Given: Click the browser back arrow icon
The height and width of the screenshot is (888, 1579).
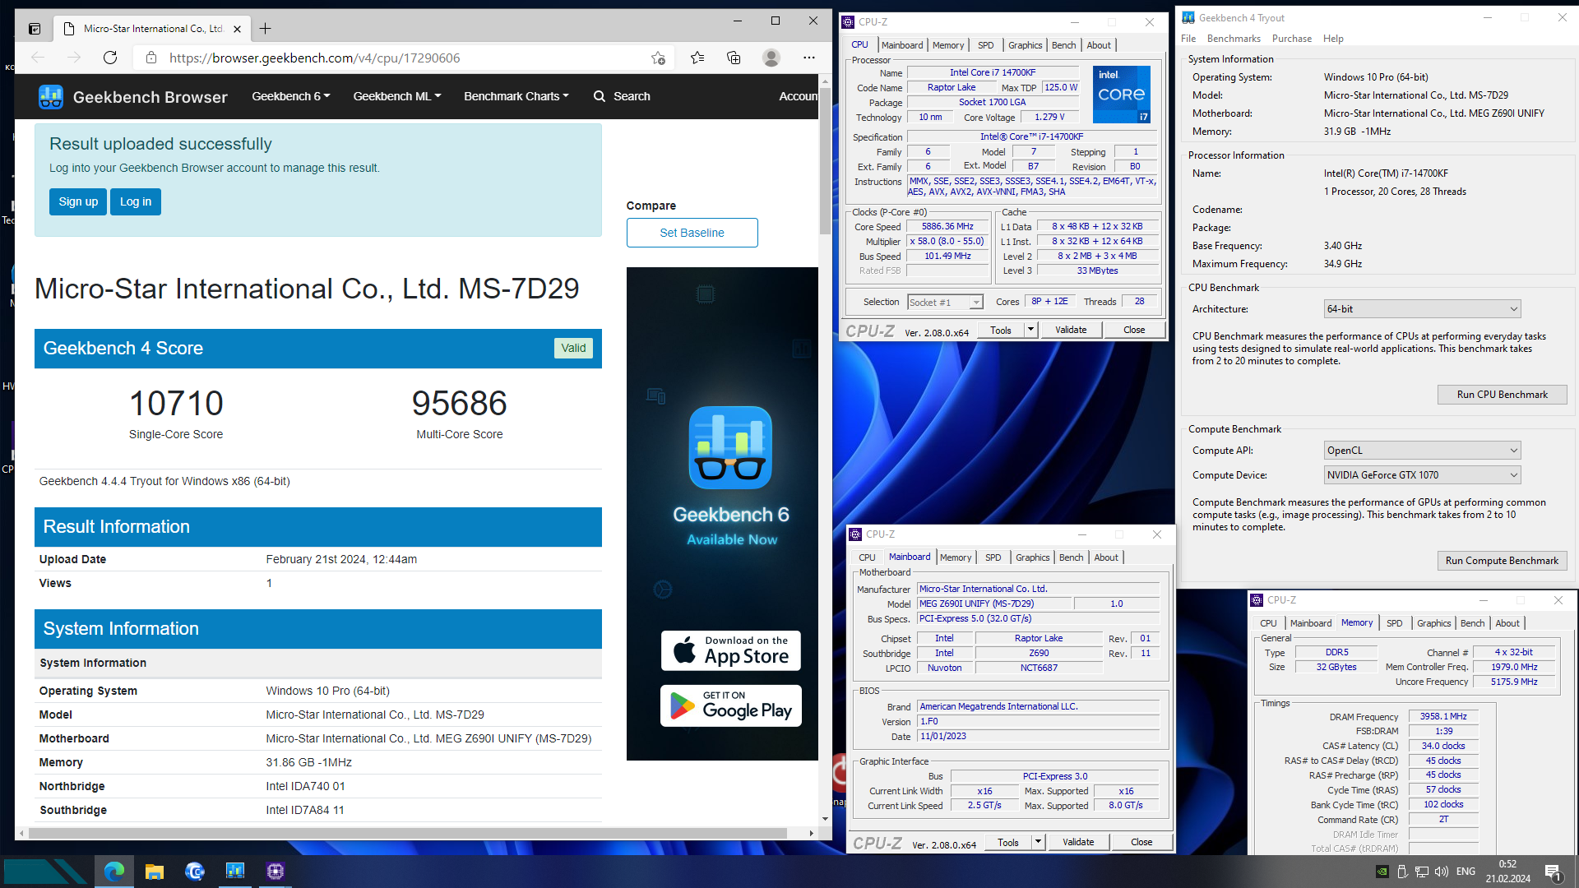Looking at the screenshot, I should (x=38, y=58).
